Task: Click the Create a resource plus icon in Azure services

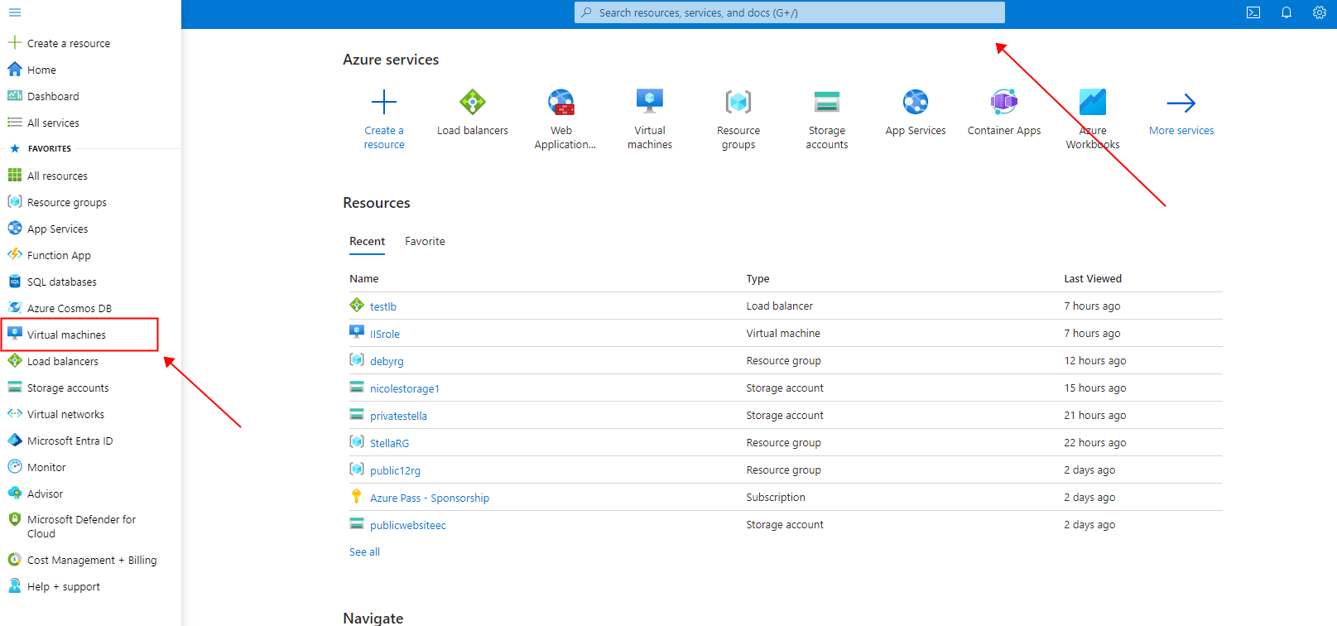Action: [384, 103]
